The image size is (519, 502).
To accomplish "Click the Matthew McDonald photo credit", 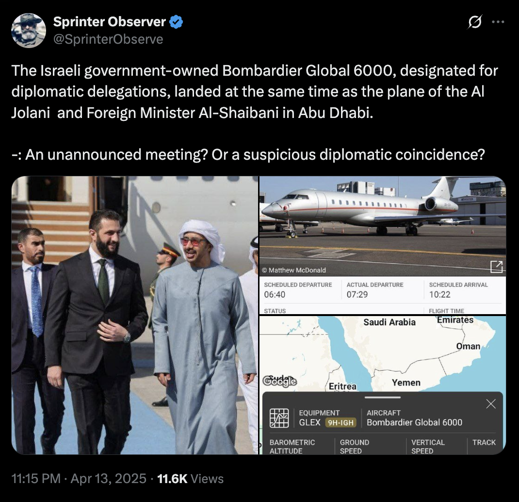I will coord(294,270).
